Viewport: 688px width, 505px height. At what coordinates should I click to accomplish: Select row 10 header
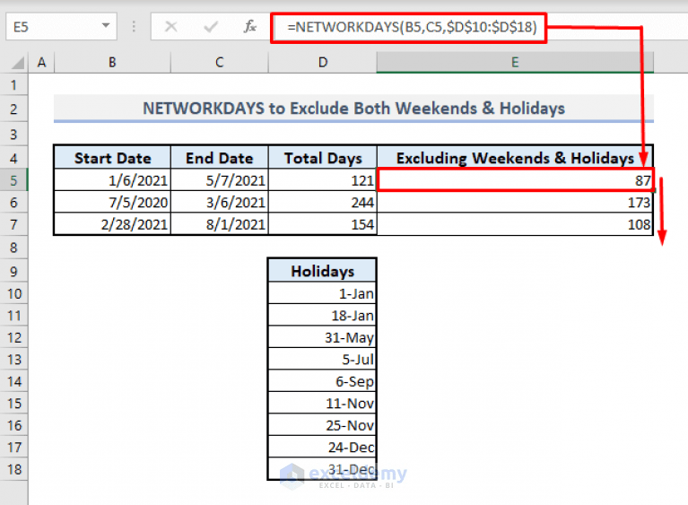click(x=13, y=293)
